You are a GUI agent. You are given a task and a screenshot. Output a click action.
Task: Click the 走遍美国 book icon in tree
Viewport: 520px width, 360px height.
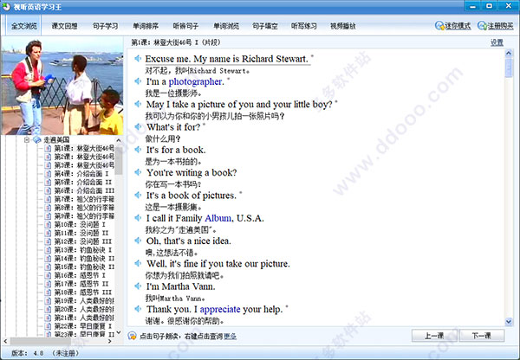(x=37, y=140)
